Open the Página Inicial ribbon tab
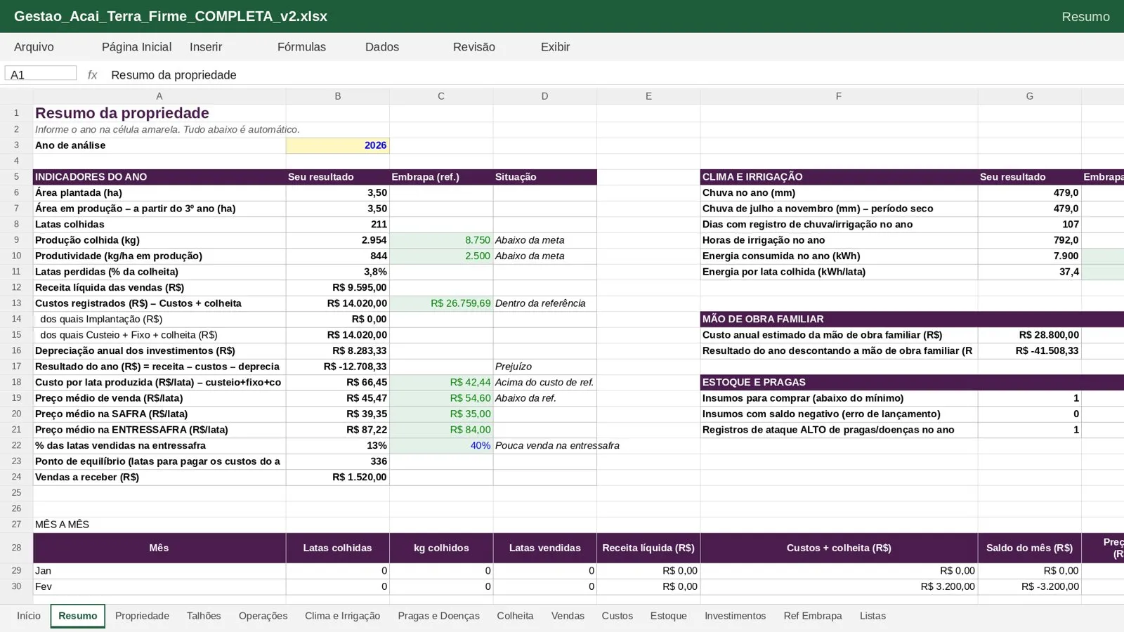 pyautogui.click(x=136, y=47)
